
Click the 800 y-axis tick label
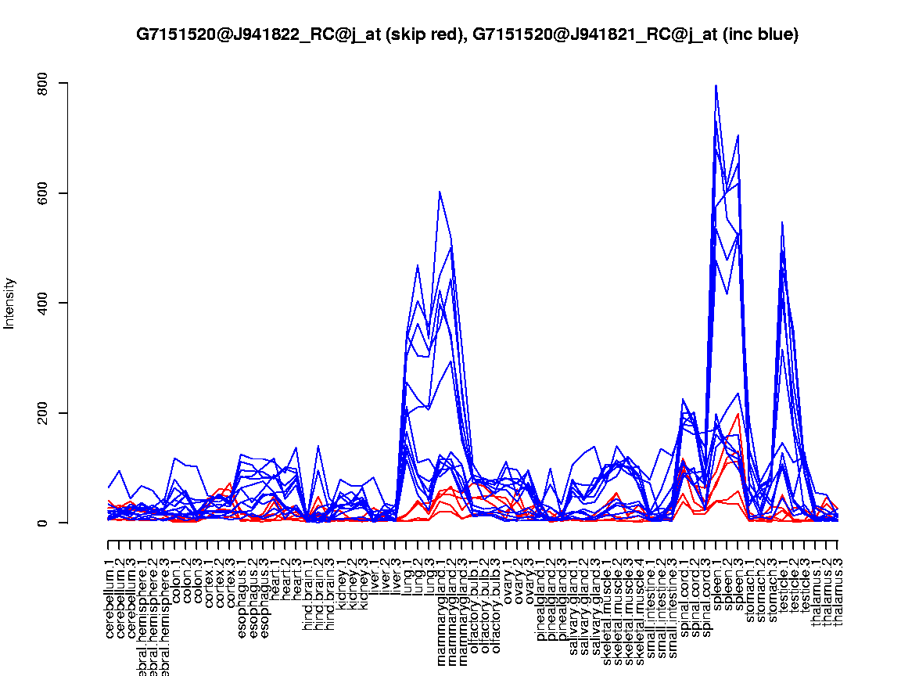[x=43, y=83]
